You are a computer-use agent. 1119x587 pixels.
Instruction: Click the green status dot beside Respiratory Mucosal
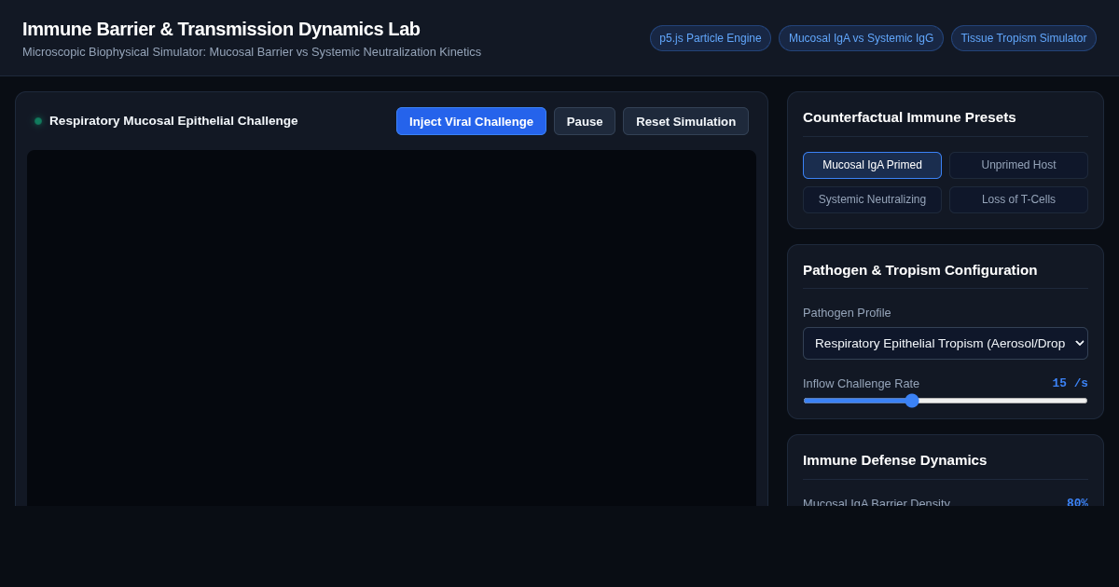click(x=38, y=121)
